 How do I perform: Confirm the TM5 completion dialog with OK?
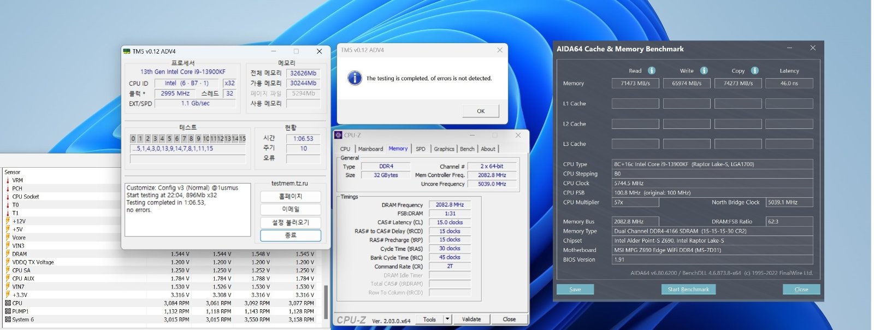(481, 111)
